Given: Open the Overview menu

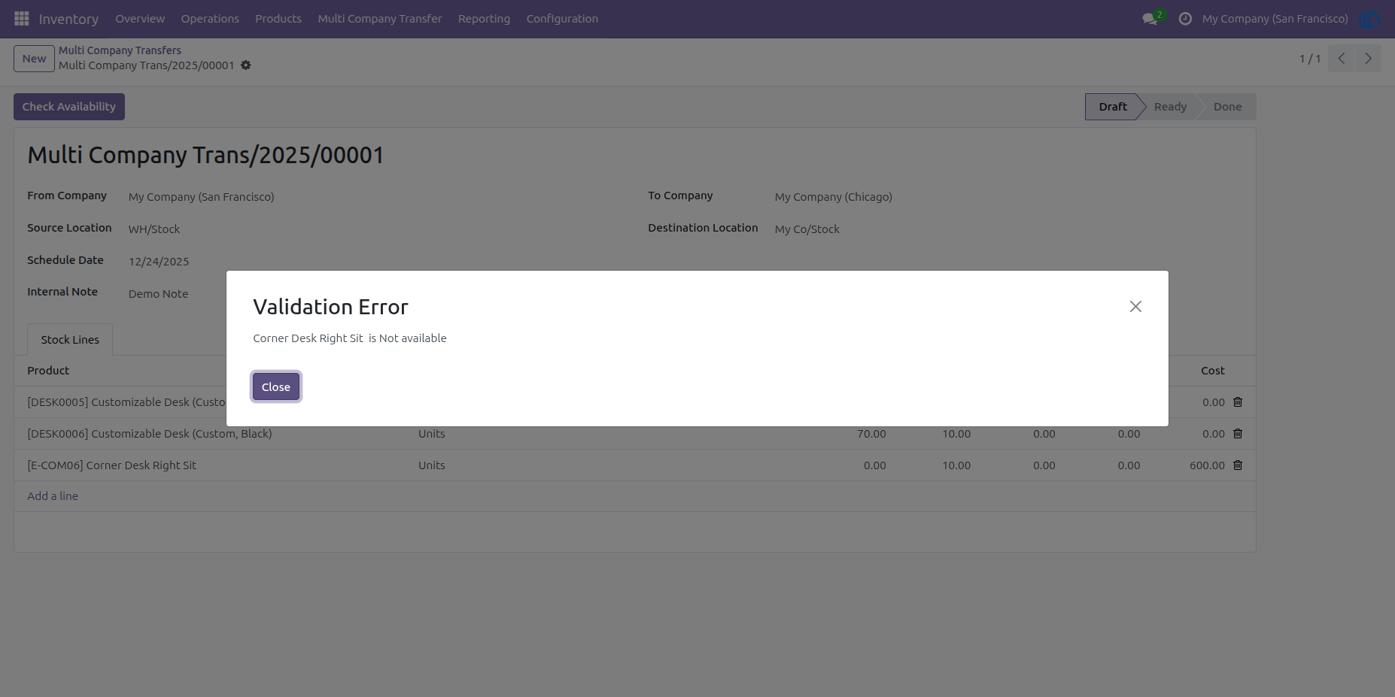Looking at the screenshot, I should coord(140,19).
